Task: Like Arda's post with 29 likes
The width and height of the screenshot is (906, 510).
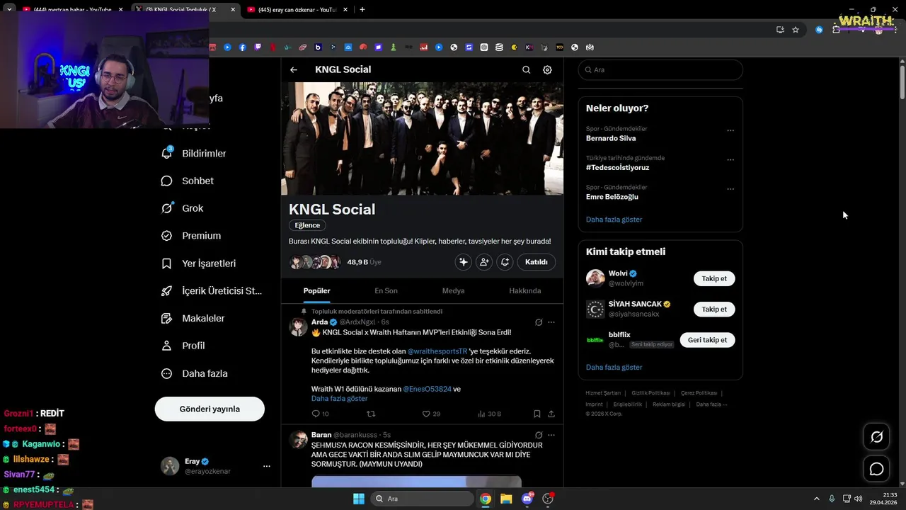Action: coord(431,414)
